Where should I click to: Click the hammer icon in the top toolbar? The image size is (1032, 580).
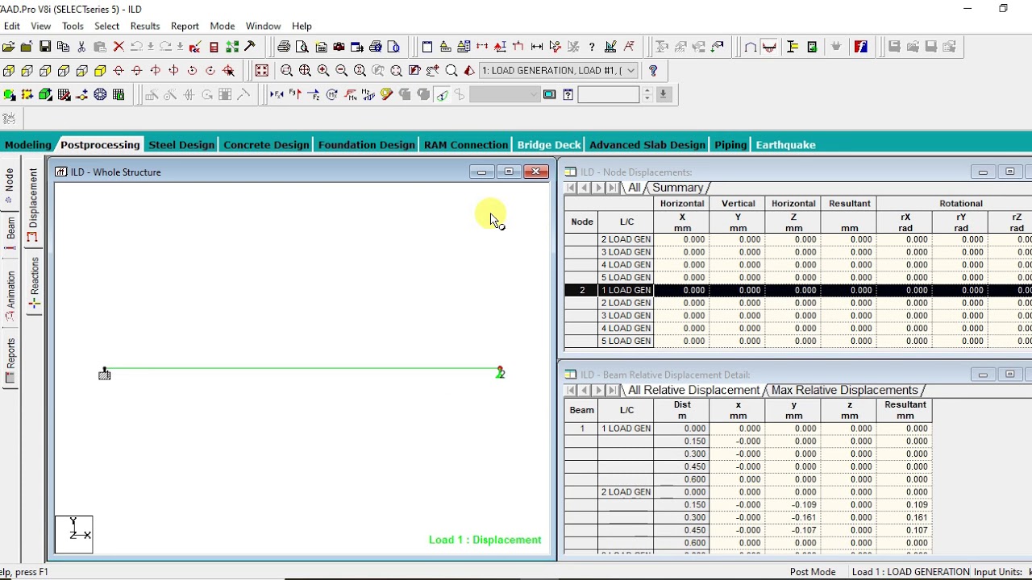coord(250,47)
